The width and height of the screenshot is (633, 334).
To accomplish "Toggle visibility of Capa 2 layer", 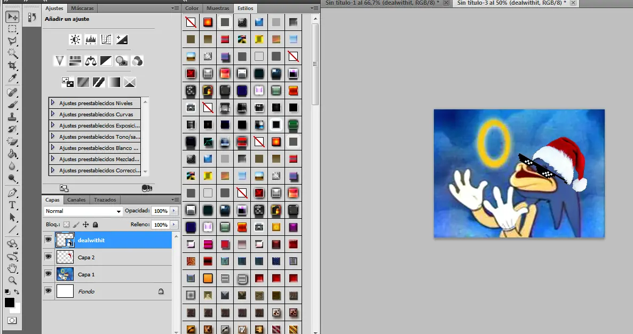I will pyautogui.click(x=48, y=257).
